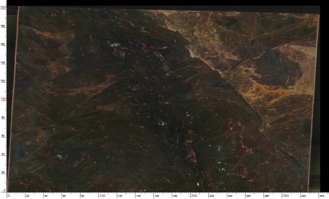Viewport: 329px width, 199px height.
Task: Click the 140 mark on the vertical ruler
Action: (x=3, y=63)
